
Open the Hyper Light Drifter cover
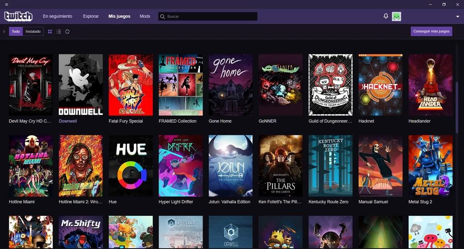tap(181, 166)
